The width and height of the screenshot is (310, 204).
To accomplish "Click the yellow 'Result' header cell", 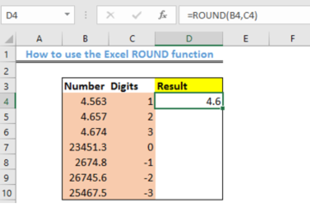I will (x=189, y=86).
